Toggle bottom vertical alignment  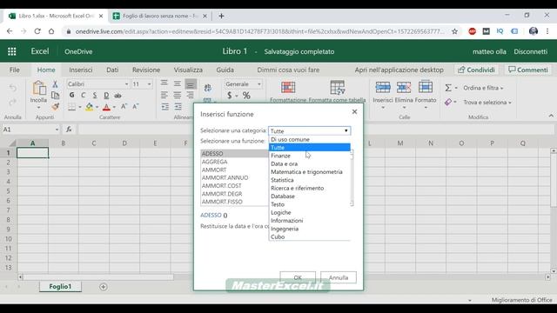191,84
